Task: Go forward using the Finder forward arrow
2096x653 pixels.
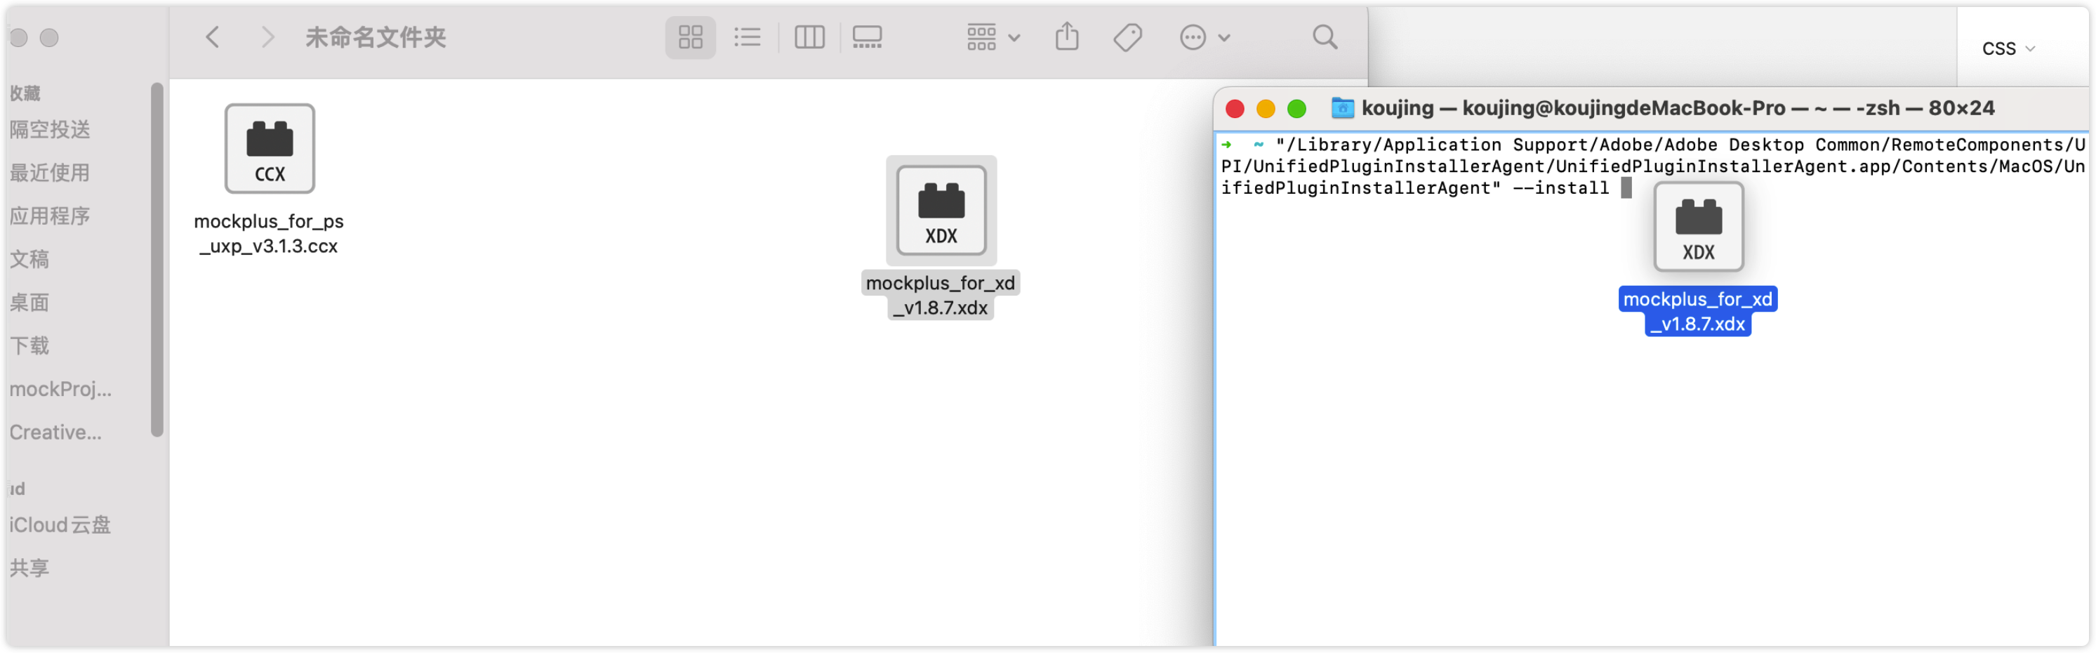Action: click(267, 37)
